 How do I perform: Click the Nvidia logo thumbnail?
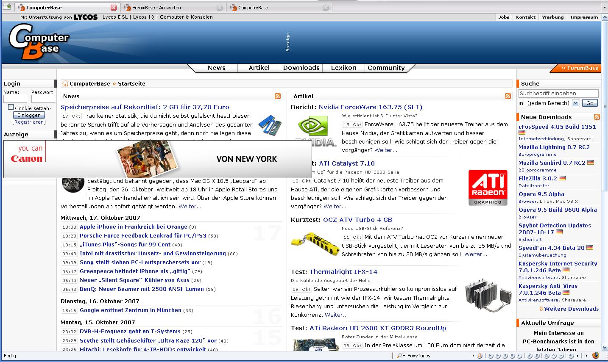coord(315,131)
